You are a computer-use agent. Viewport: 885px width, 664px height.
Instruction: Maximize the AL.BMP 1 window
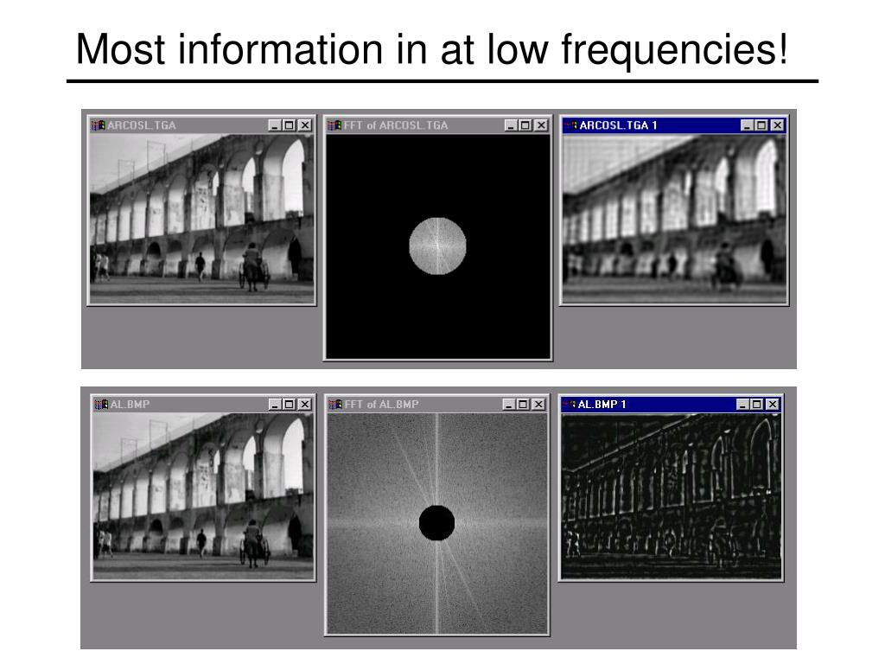click(x=757, y=405)
